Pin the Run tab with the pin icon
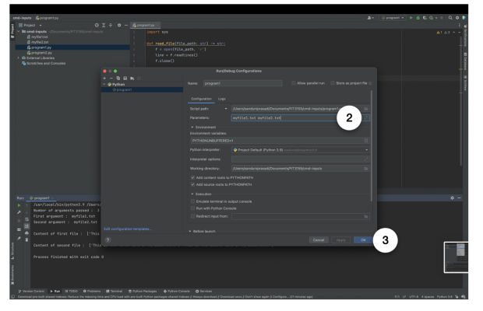The height and width of the screenshot is (311, 483). [19, 239]
